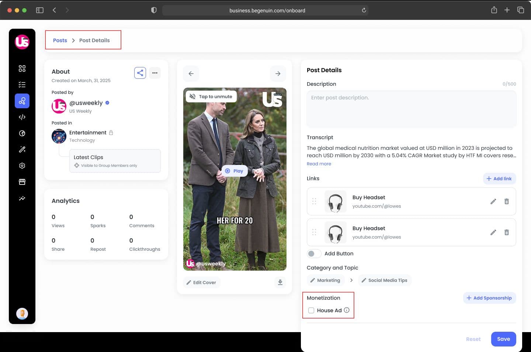Screen dimensions: 531x352
Task: Go to the next post with right arrow
Action: pos(278,74)
